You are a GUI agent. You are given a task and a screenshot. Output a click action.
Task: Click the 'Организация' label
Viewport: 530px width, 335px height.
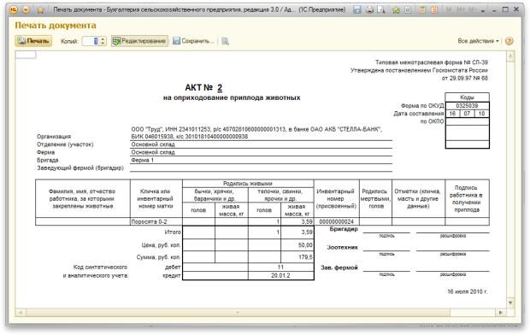point(54,136)
